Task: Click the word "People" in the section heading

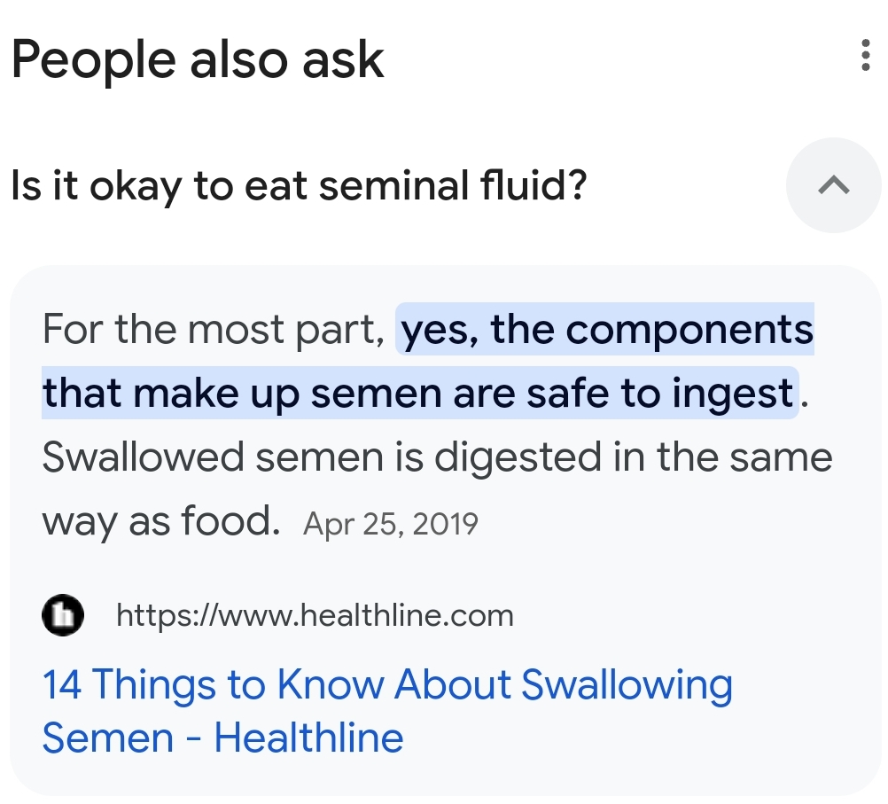Action: pyautogui.click(x=93, y=59)
